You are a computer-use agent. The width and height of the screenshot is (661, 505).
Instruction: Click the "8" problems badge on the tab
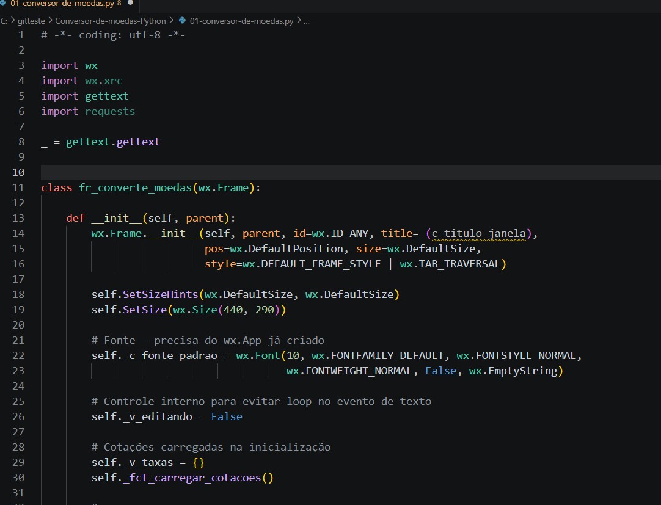coord(119,4)
